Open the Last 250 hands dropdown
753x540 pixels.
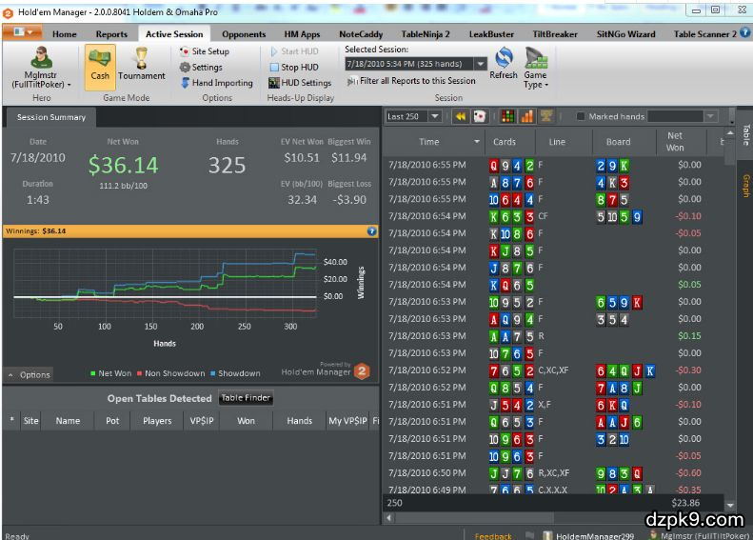[x=435, y=116]
